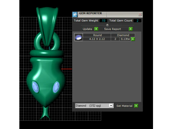Viewport: 172px width, 129px height.
Task: Click the GEM REPORTER title text
Action: pyautogui.click(x=90, y=13)
